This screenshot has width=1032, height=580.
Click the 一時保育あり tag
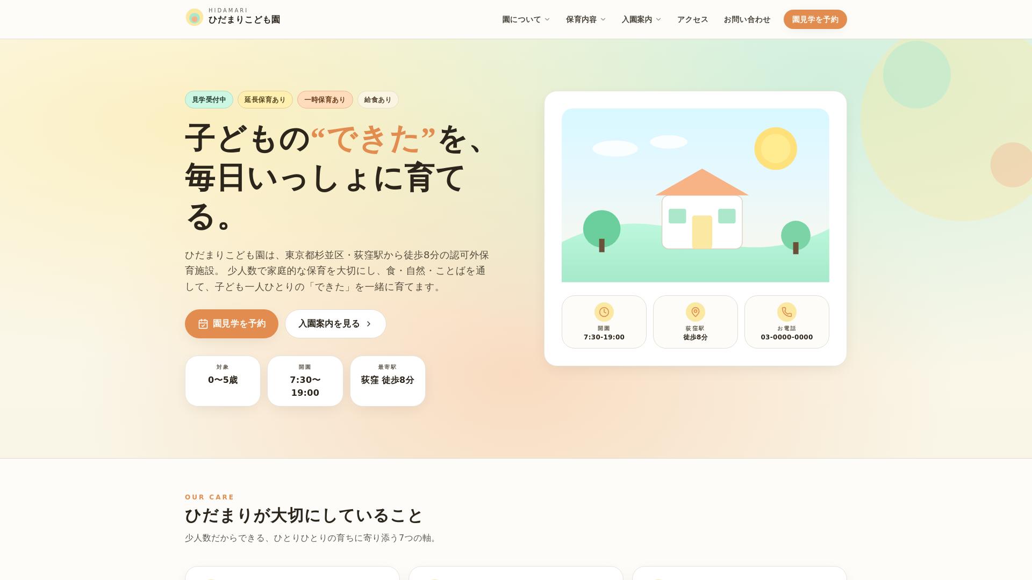click(x=325, y=100)
